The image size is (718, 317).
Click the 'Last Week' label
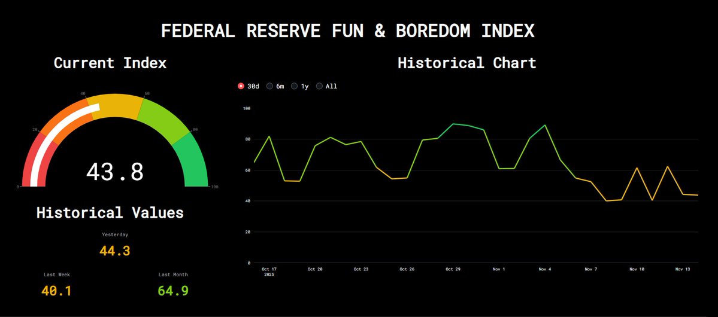[x=57, y=275]
